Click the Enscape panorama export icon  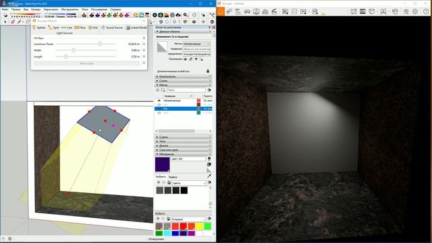tap(303, 11)
